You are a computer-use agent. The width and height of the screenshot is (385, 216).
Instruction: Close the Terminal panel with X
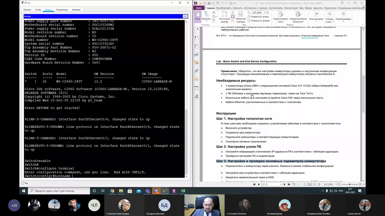point(185,16)
